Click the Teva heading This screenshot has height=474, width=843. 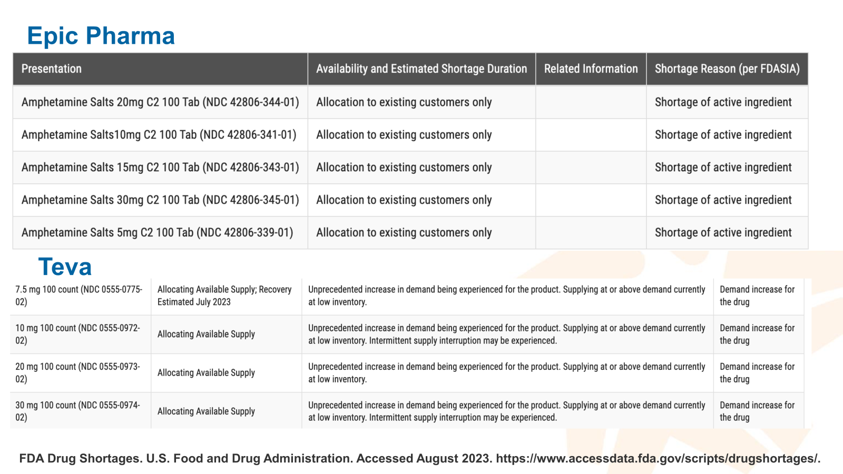click(x=65, y=266)
